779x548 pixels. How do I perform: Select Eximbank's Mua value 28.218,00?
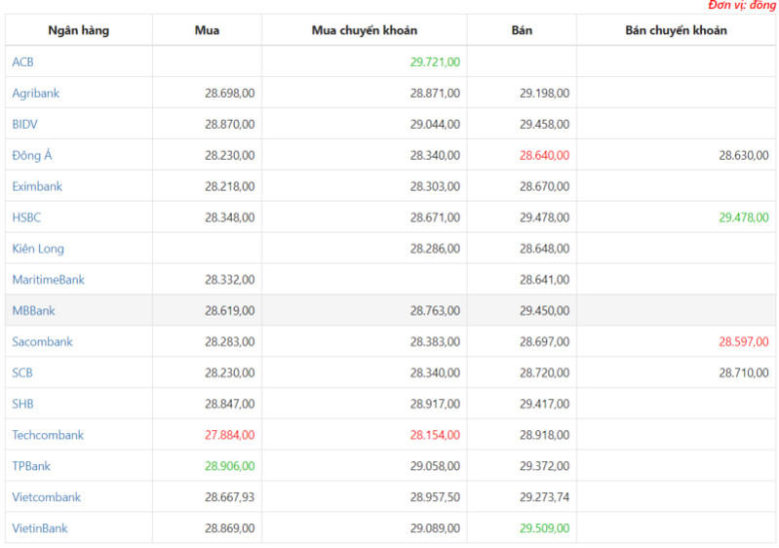[229, 186]
